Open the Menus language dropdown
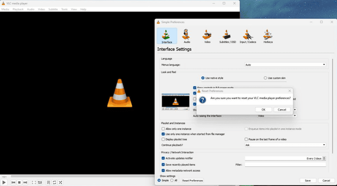This screenshot has width=337, height=186. pos(285,65)
